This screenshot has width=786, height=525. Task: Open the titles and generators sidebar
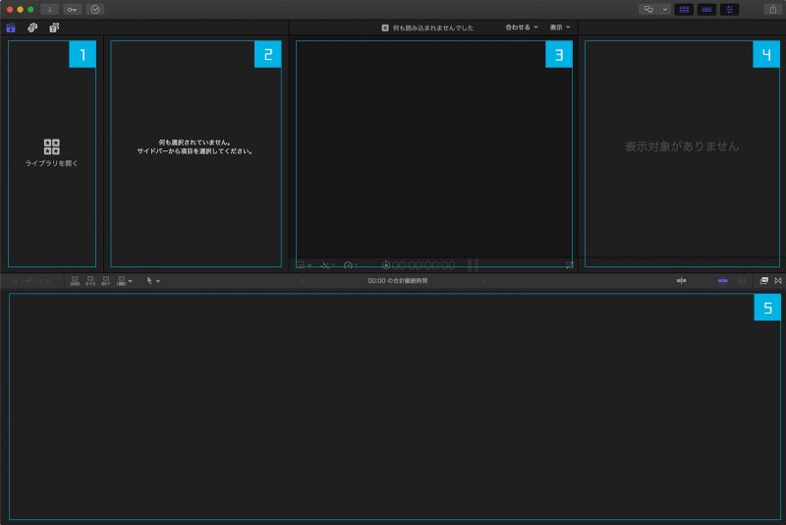(x=54, y=28)
